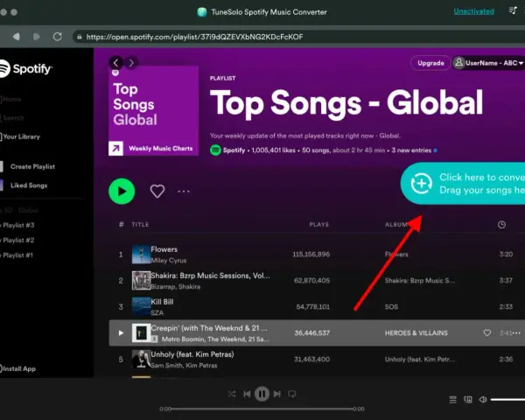This screenshot has width=525, height=420.
Task: Open connect to device icon
Action: click(x=468, y=400)
